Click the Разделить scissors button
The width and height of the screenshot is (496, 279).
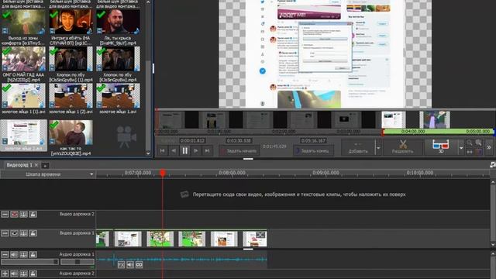pos(403,147)
